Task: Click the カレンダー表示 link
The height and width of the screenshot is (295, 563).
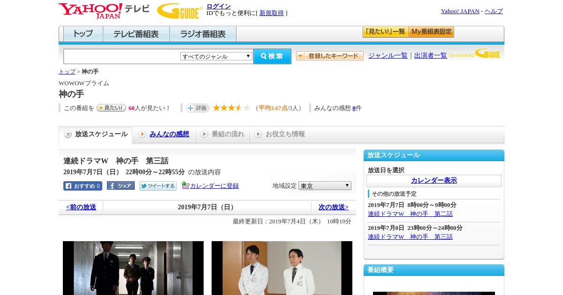Action: (434, 181)
